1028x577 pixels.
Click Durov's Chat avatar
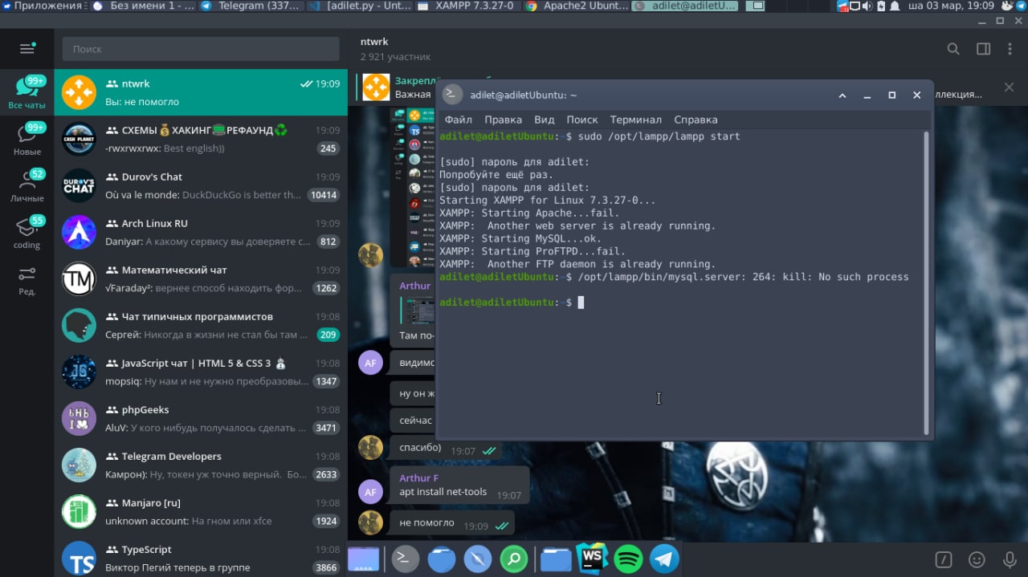80,185
